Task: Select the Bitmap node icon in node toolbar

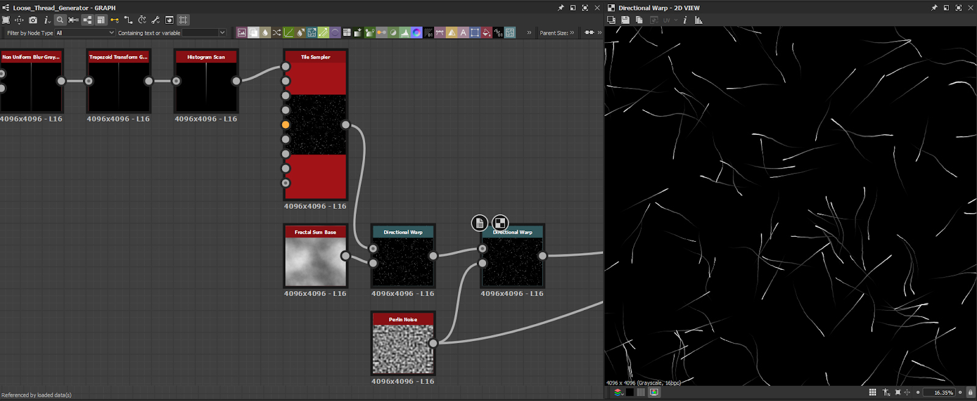Action: click(242, 33)
